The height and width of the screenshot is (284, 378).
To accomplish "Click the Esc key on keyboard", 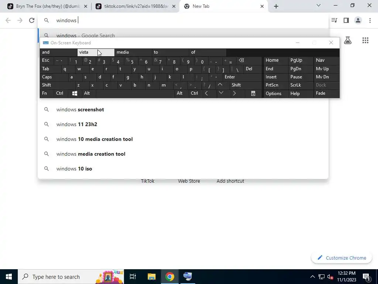I will [x=47, y=60].
